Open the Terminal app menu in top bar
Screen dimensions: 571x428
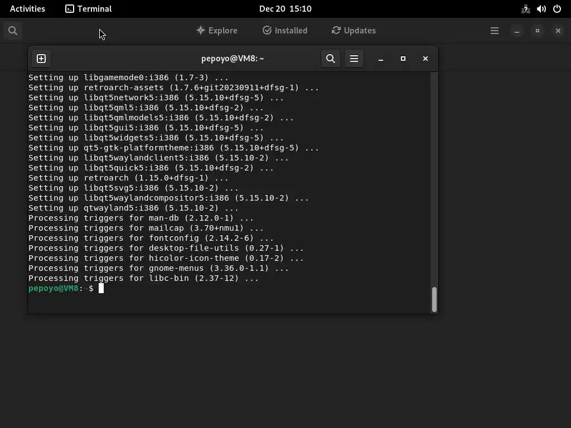pos(89,9)
